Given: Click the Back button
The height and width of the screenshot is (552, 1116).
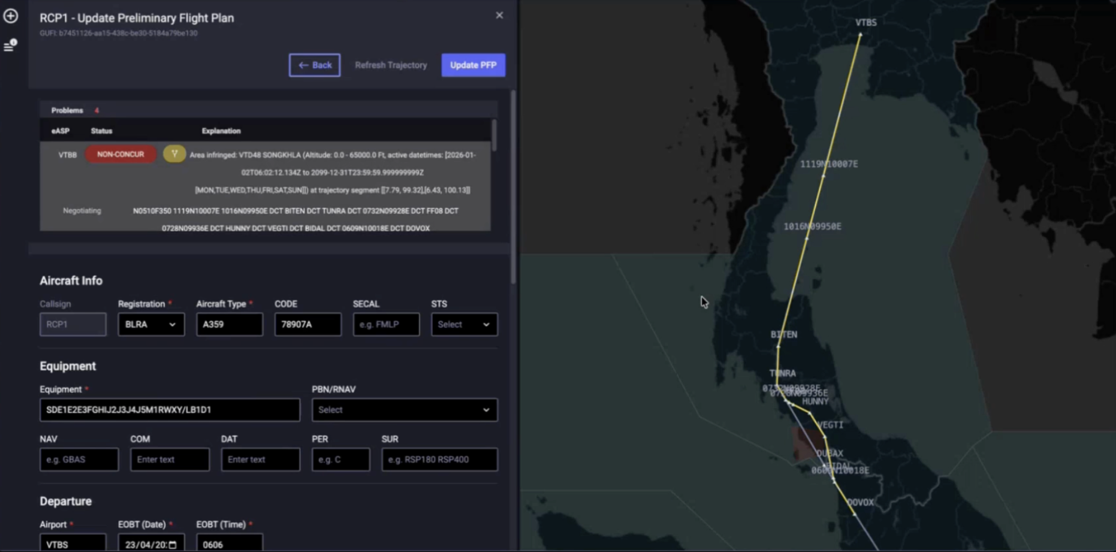Looking at the screenshot, I should [314, 65].
